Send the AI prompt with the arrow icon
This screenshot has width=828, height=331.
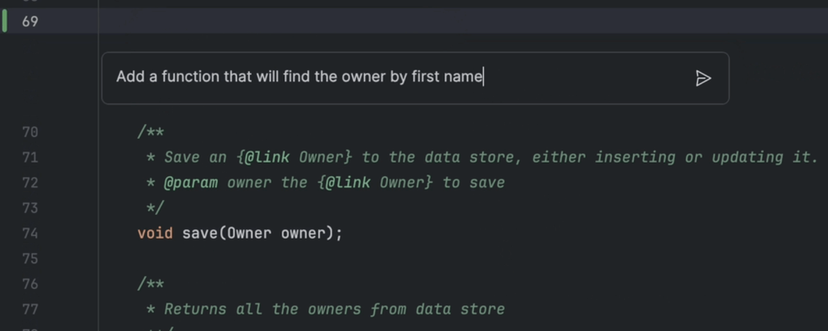pyautogui.click(x=703, y=78)
